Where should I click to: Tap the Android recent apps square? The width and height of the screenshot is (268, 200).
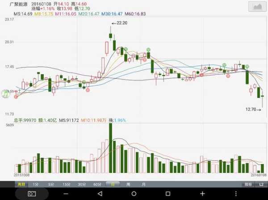coord(168,194)
